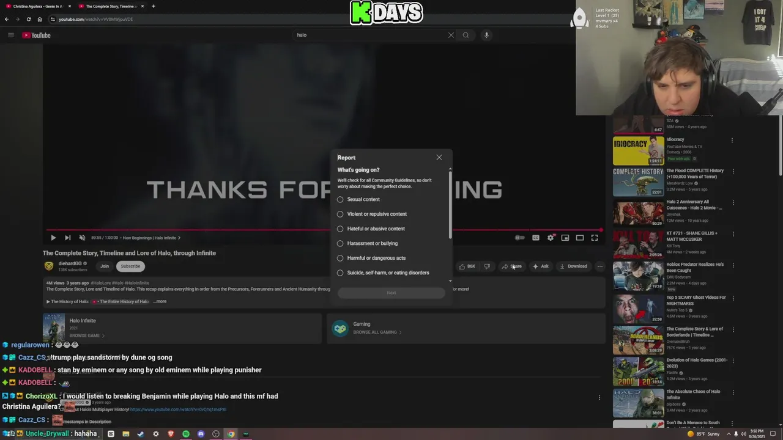The image size is (783, 440).
Task: Open File Explorer from the taskbar
Action: point(125,434)
